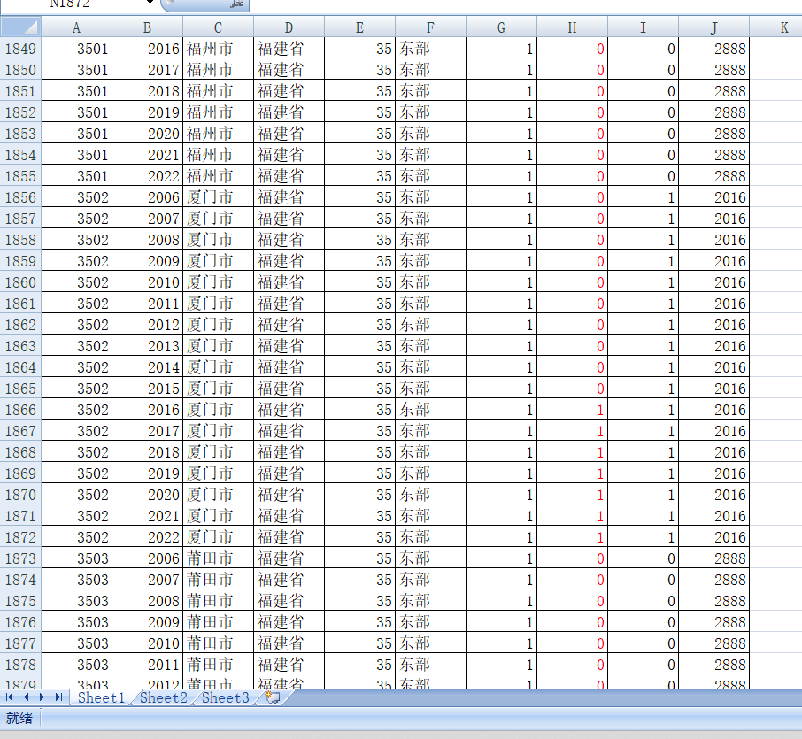802x739 pixels.
Task: Click column I value 0 in row 1877
Action: click(644, 643)
